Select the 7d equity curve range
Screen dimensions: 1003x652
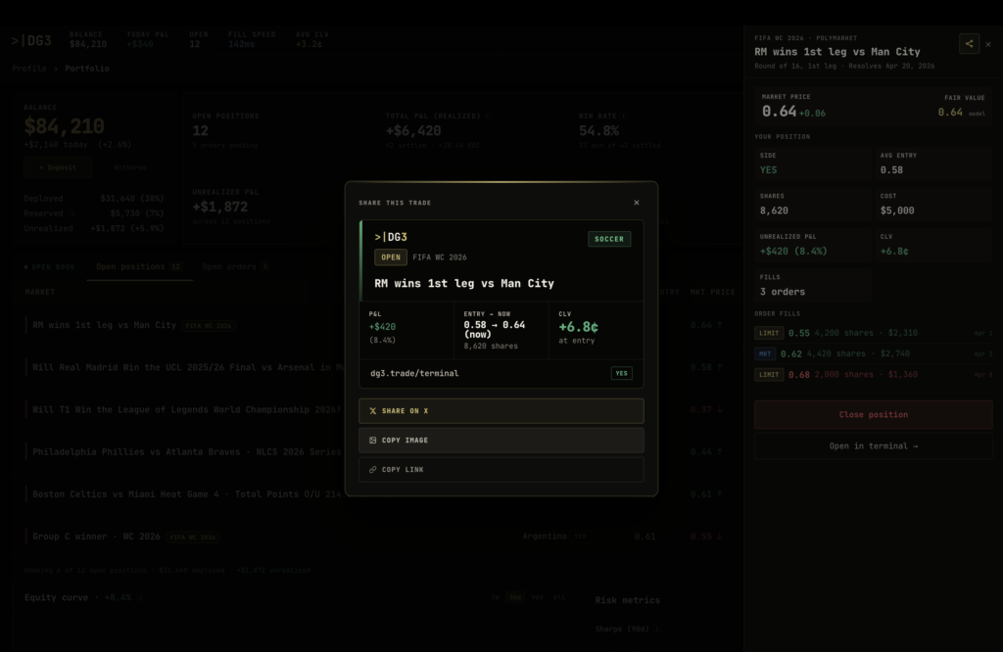[x=495, y=597]
